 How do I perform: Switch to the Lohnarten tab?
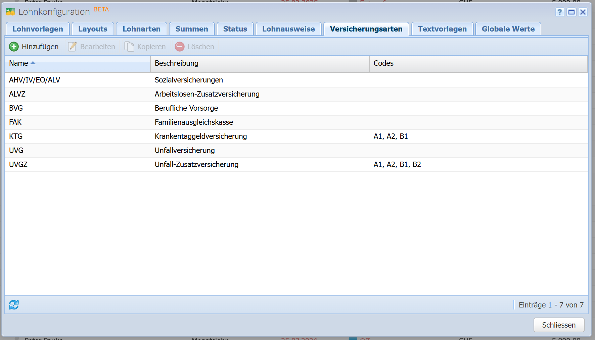click(x=141, y=29)
